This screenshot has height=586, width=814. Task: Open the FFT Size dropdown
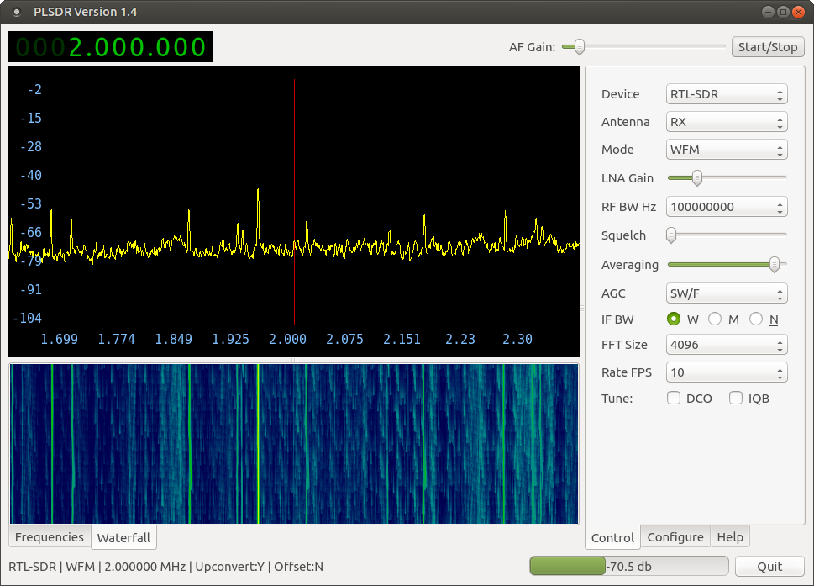(726, 345)
